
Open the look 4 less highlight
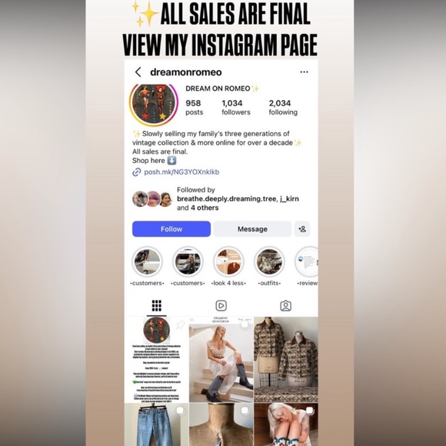point(228,261)
